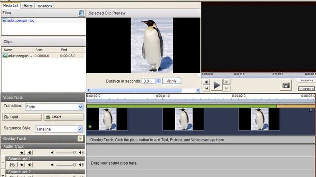The width and height of the screenshot is (316, 177).
Task: Click the Name column header in Clips
Action: pos(17,50)
